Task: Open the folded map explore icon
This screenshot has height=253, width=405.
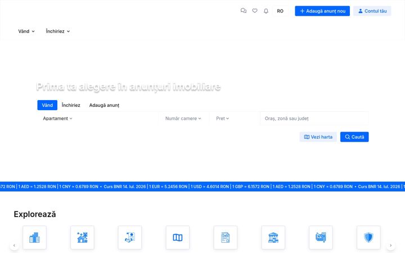Action: point(178,237)
